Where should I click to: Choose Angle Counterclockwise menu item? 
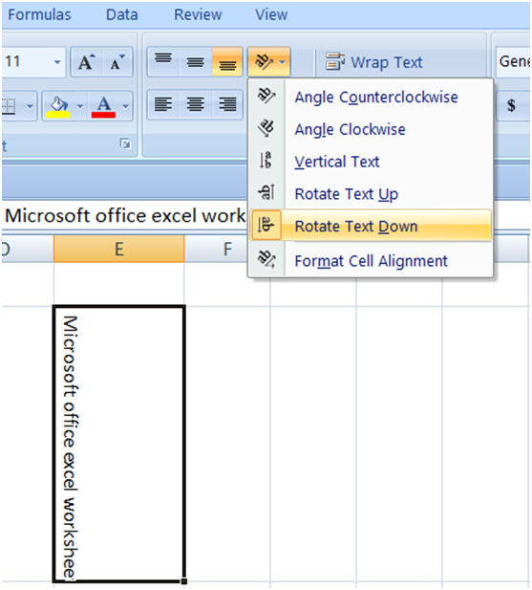pyautogui.click(x=371, y=98)
